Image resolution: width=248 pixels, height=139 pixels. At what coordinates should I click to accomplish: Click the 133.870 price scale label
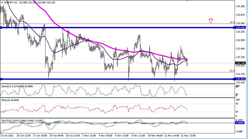[240, 15]
